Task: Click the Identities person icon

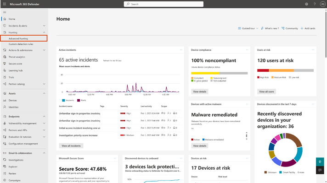Action: [x=5, y=107]
